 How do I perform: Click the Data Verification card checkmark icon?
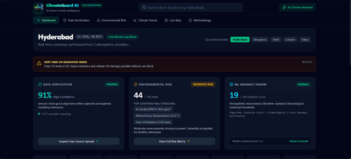(40, 84)
